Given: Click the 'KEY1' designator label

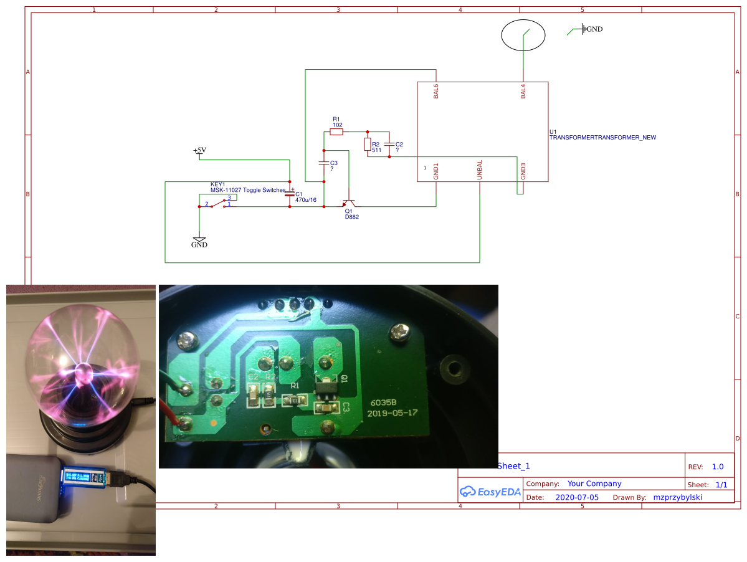Looking at the screenshot, I should 217,184.
